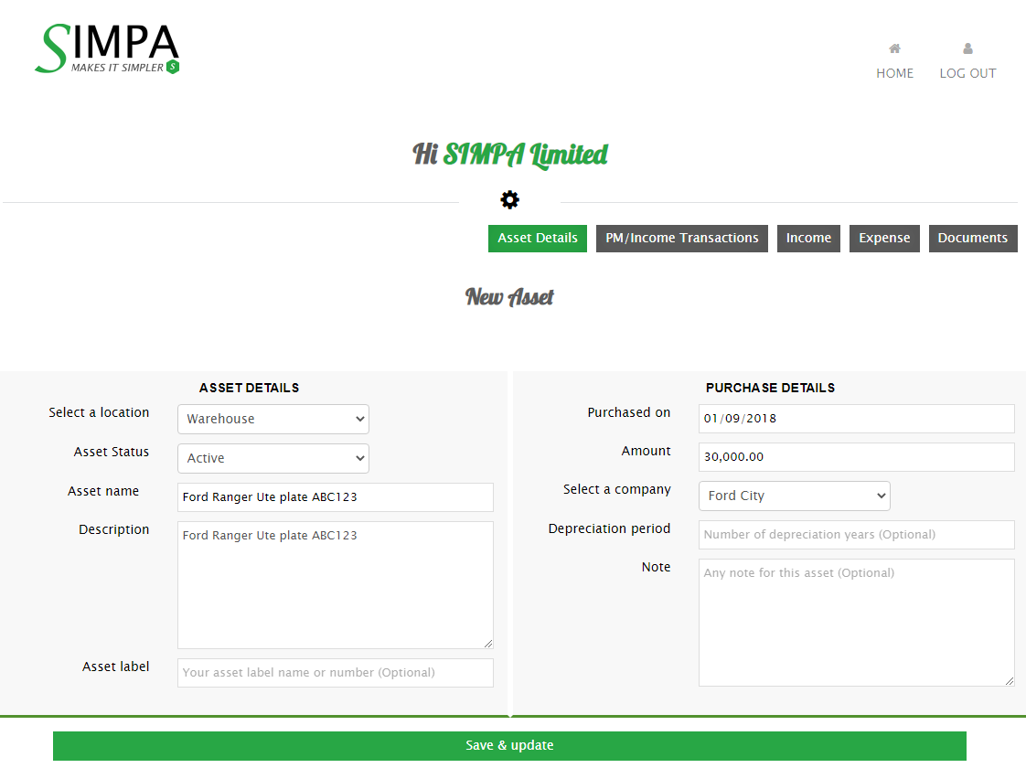Click the ASSET DETAILS heading
This screenshot has height=768, width=1026.
250,388
